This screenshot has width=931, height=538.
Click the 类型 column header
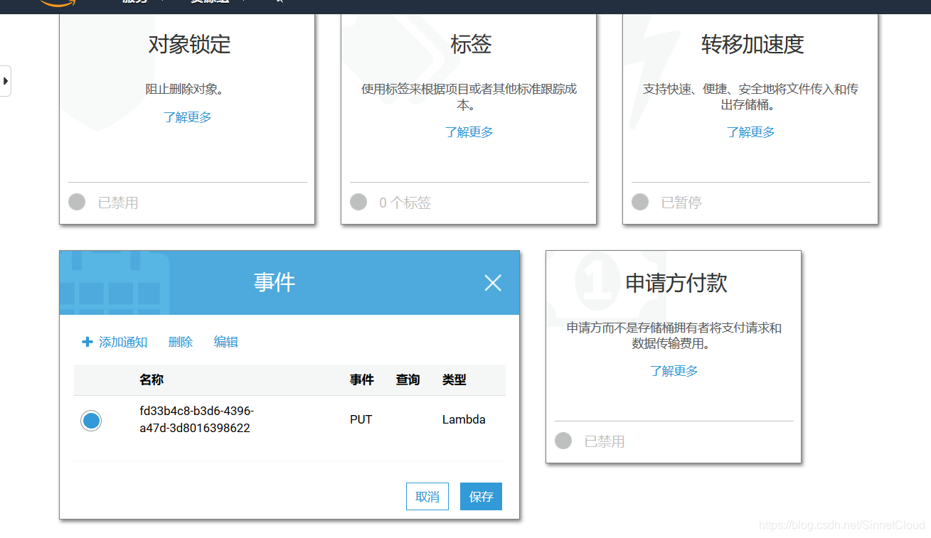(x=454, y=380)
